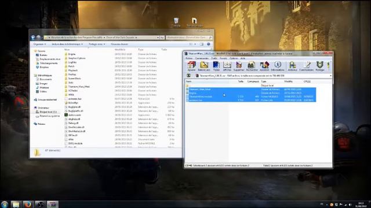Image resolution: width=371 pixels, height=208 pixels.
Task: Click the taskbar clock
Action: (361, 205)
